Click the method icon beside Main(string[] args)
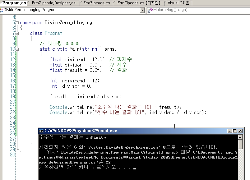Viewport: 250px width, 180px height. click(150, 10)
